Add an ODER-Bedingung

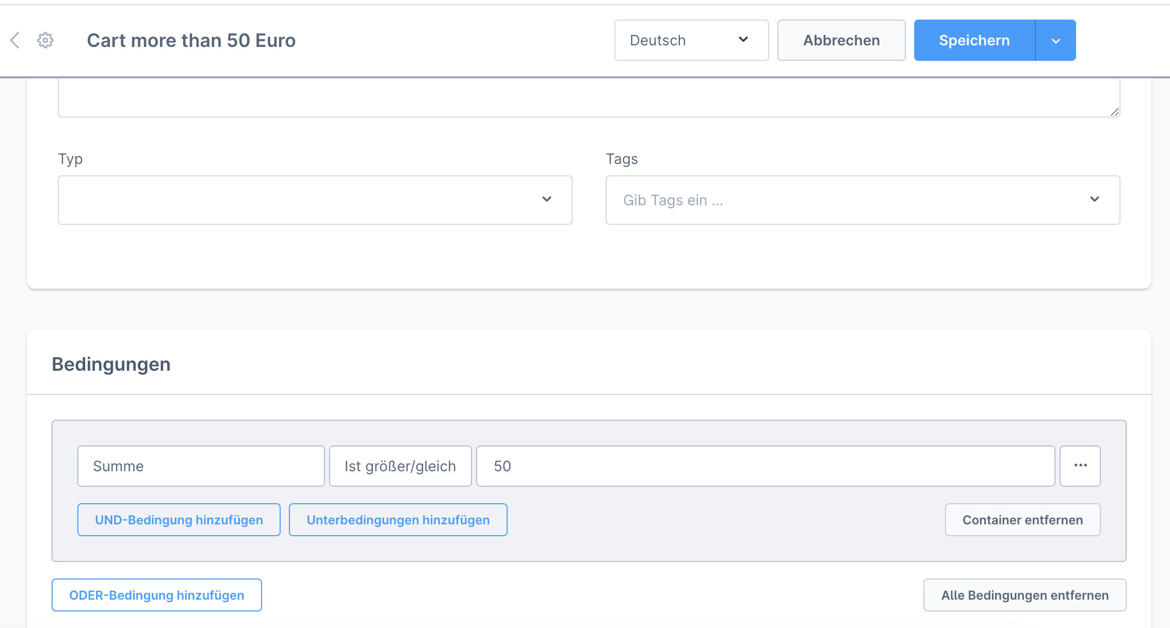pyautogui.click(x=157, y=595)
